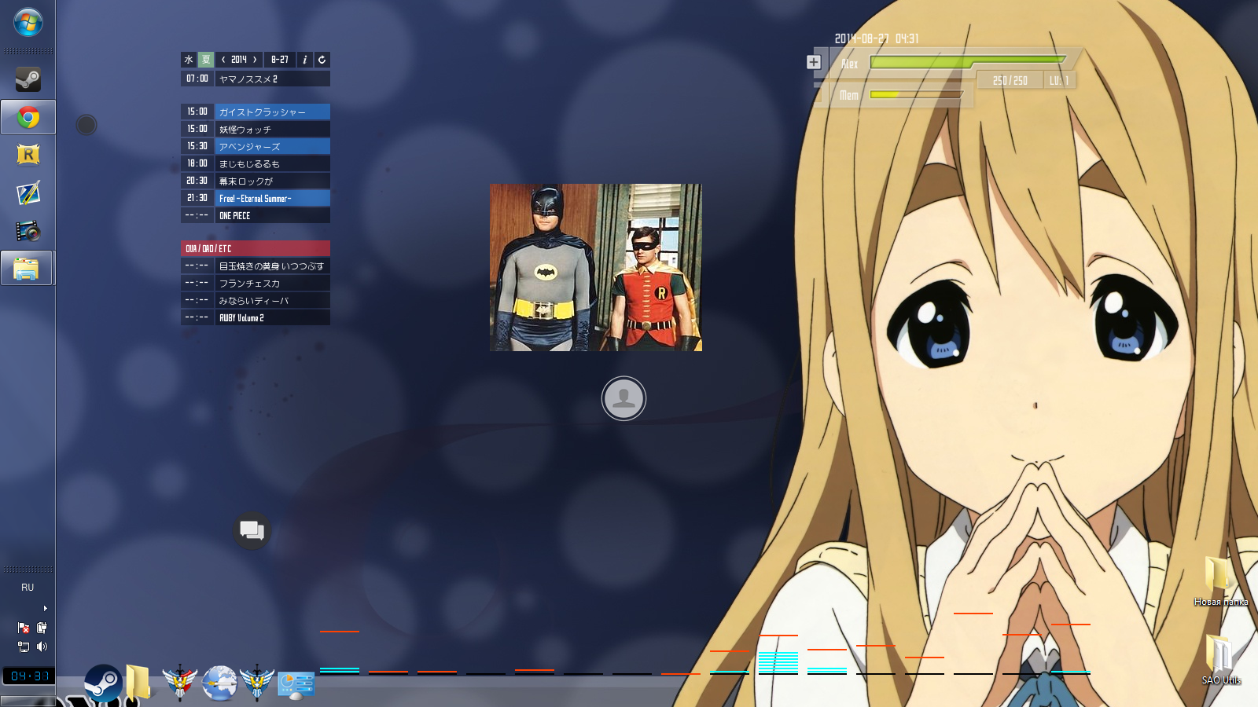This screenshot has height=707, width=1258.
Task: Click the info 'i' icon in anime schedule
Action: pos(305,60)
